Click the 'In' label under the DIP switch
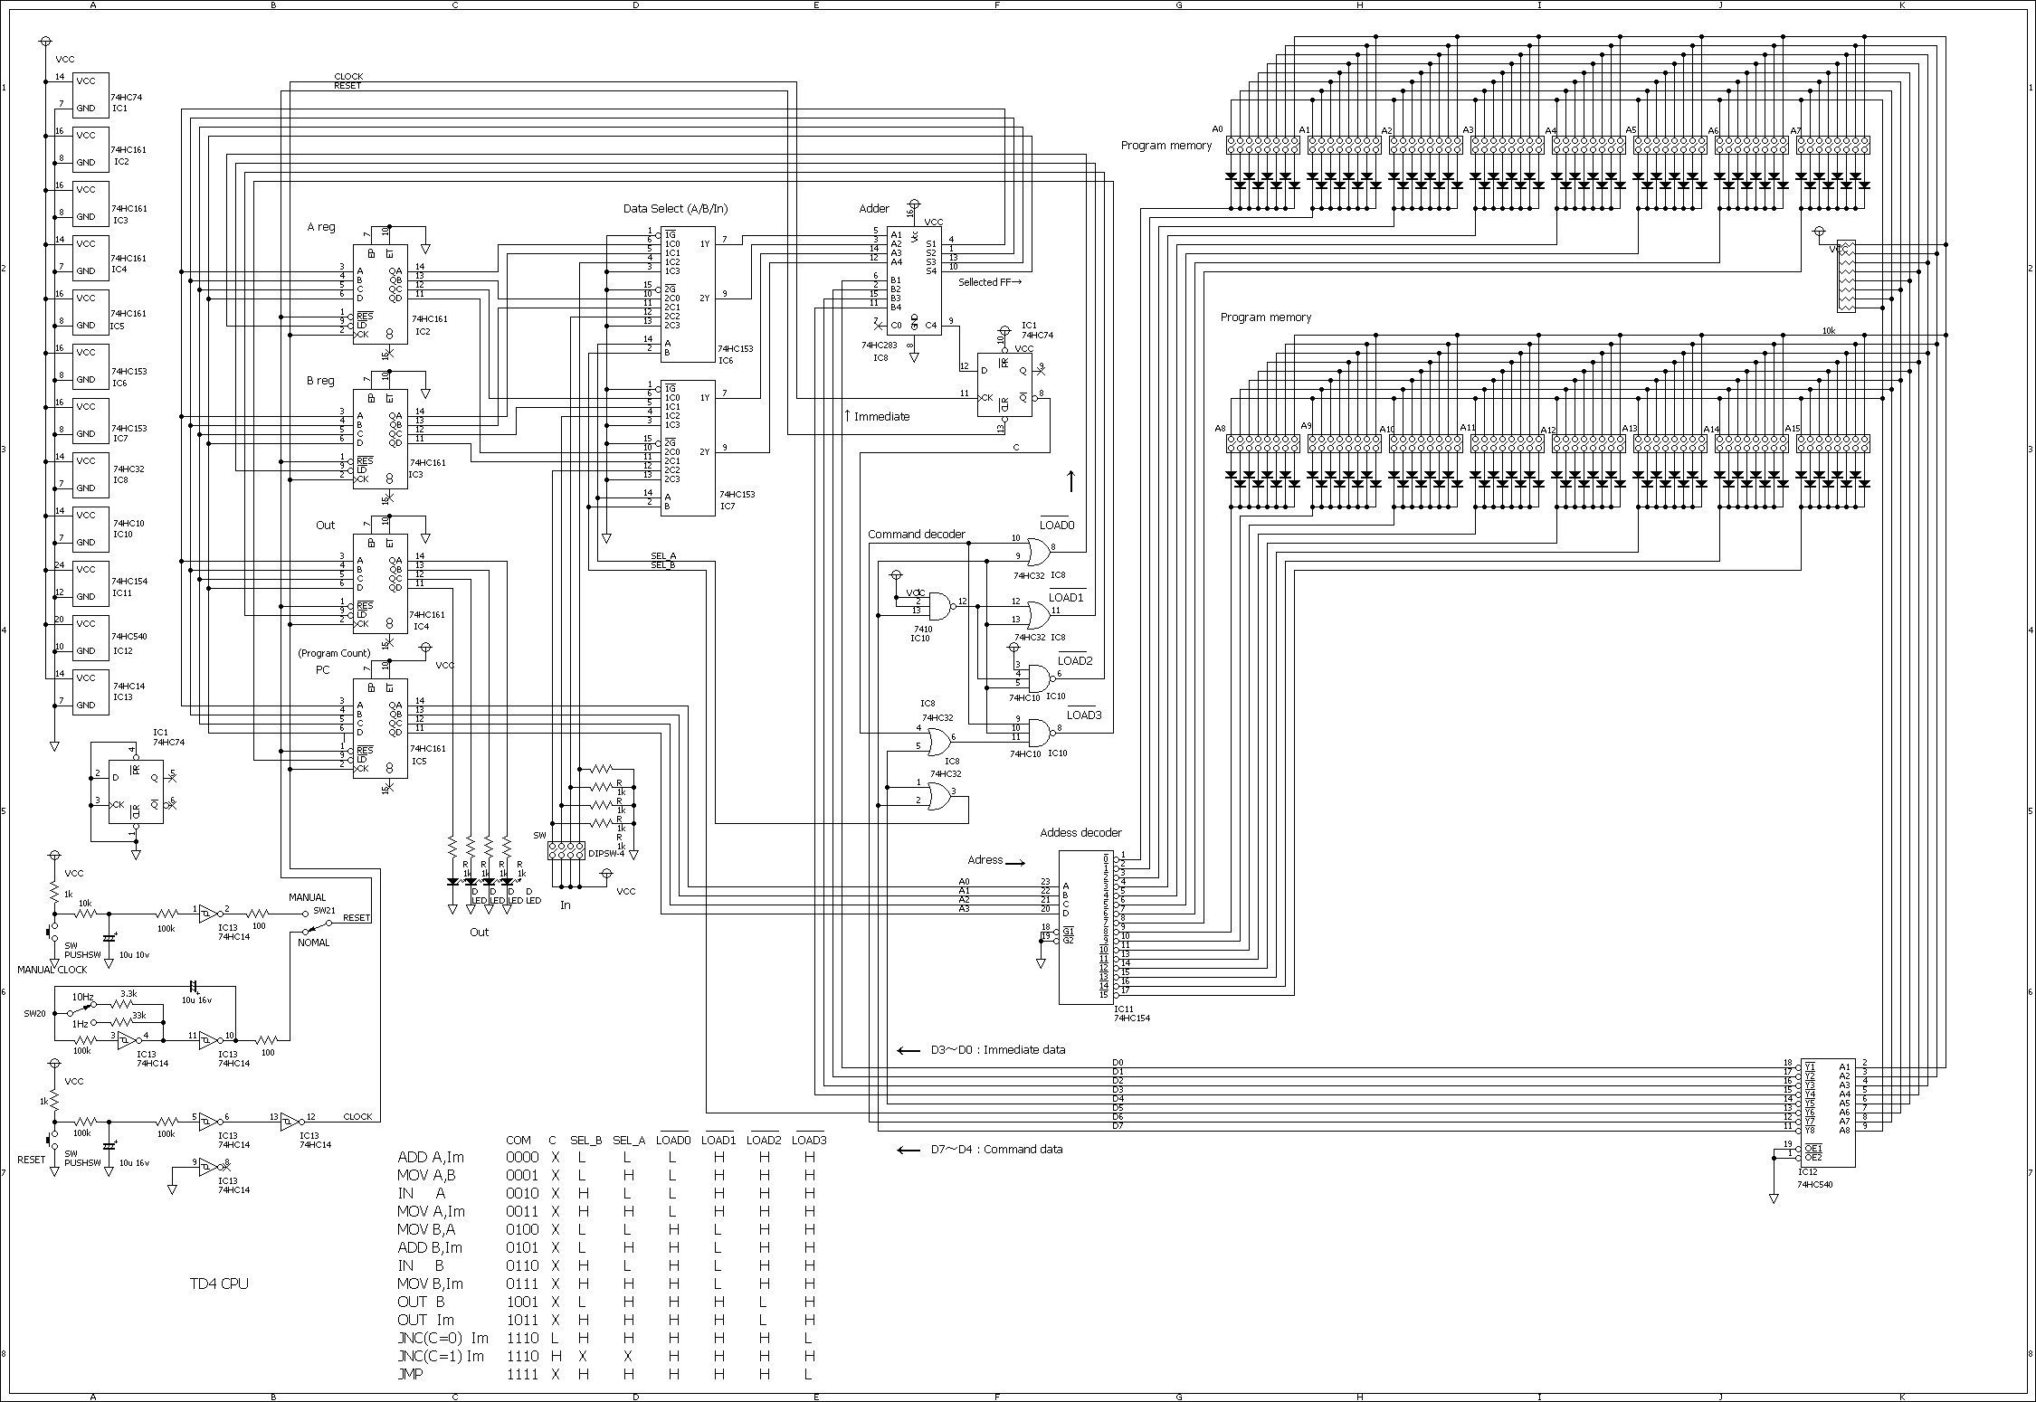 point(566,905)
